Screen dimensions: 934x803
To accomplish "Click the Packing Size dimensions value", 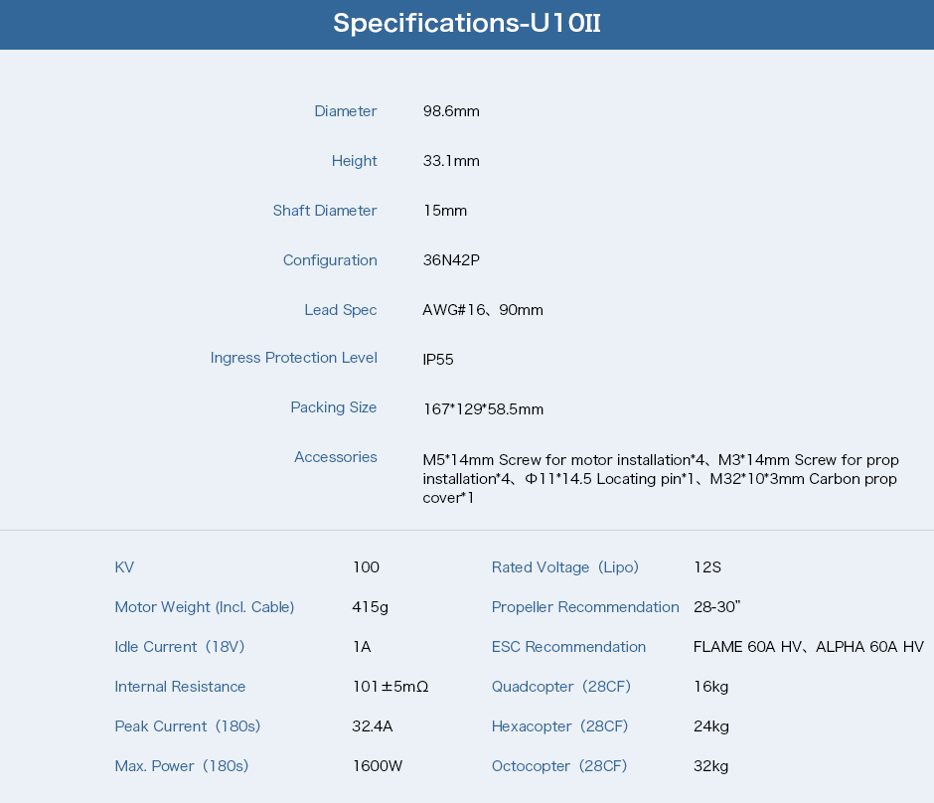I will [483, 409].
